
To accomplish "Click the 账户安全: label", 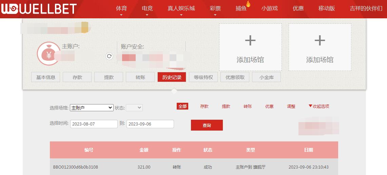I will (x=132, y=47).
